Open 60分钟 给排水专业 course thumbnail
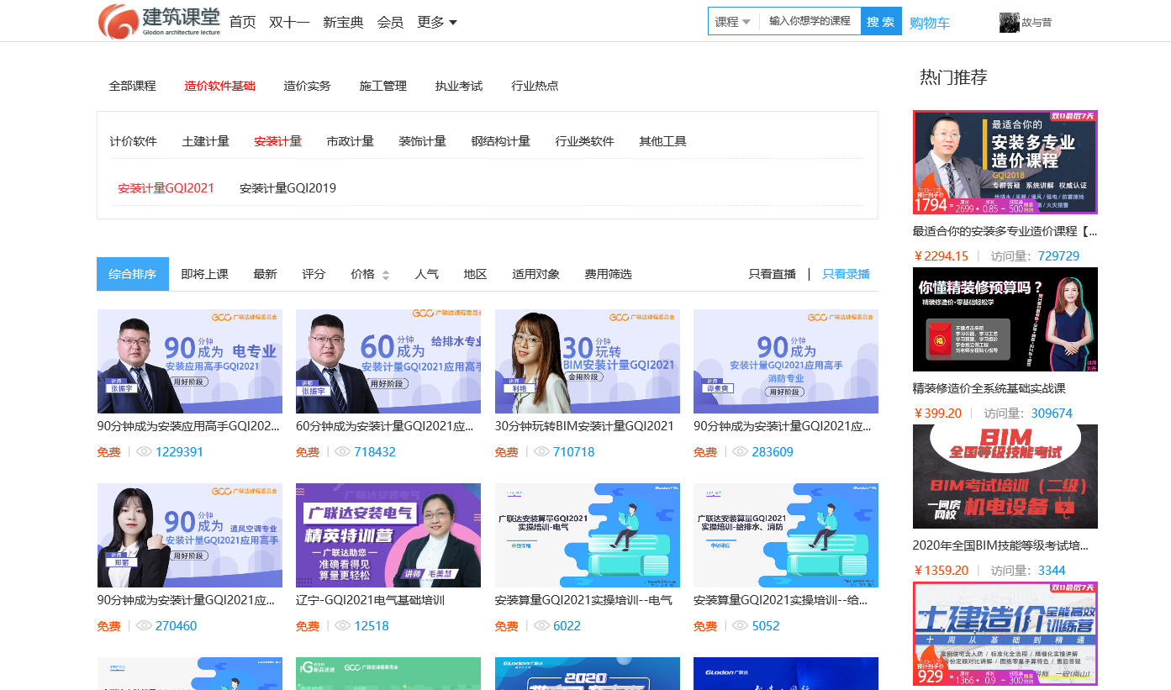This screenshot has height=690, width=1171. coord(388,361)
